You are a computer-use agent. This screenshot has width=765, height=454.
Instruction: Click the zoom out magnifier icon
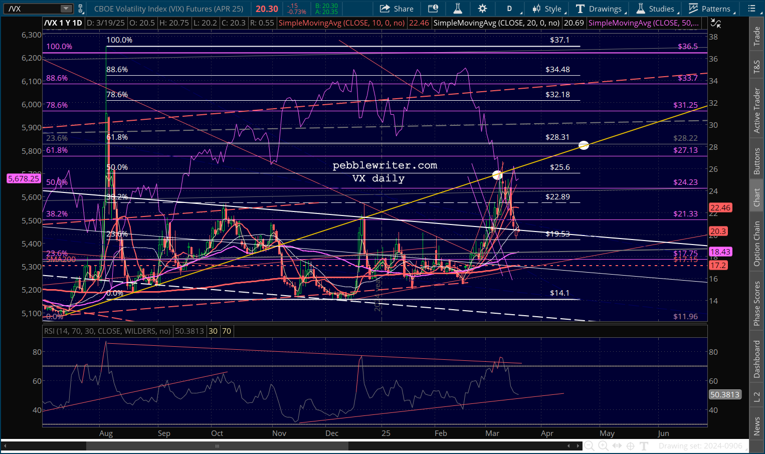(x=590, y=445)
